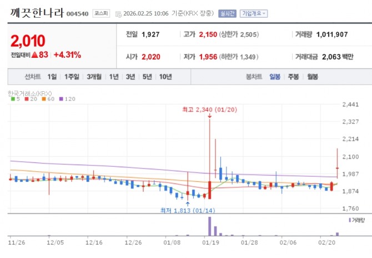This screenshot has height=258, width=372.
Task: Open the 기업개요 dropdown
Action: click(254, 13)
